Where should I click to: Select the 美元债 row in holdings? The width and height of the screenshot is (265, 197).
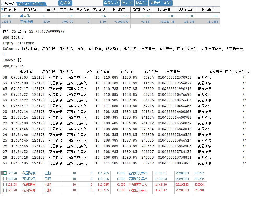click(x=25, y=16)
